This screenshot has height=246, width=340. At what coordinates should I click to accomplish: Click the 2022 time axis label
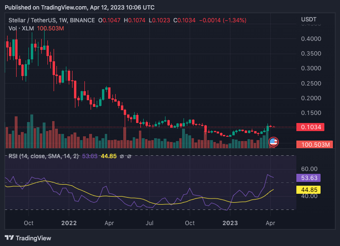tap(69, 223)
